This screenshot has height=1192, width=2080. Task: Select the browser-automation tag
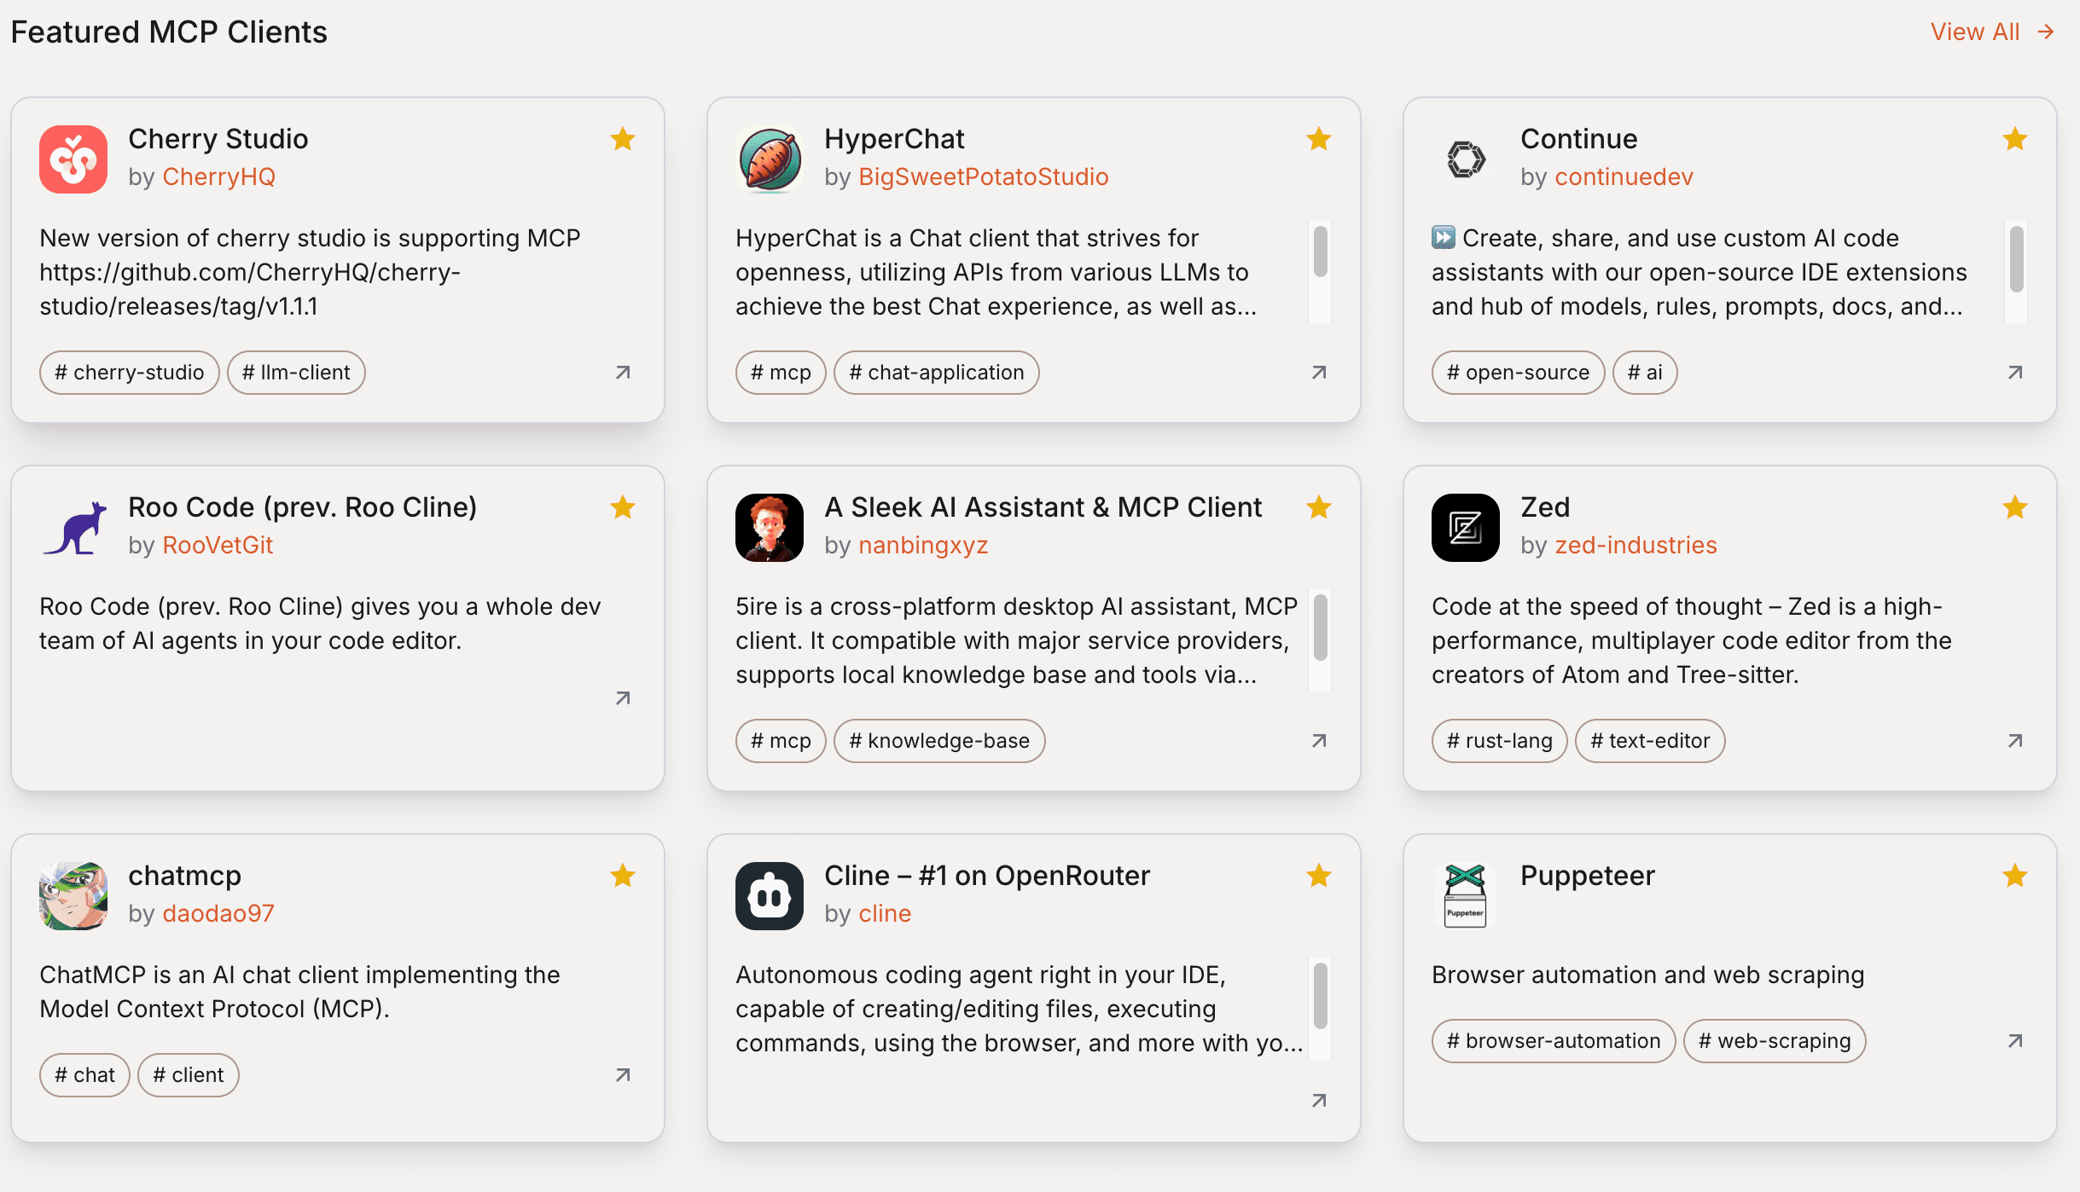tap(1554, 1041)
